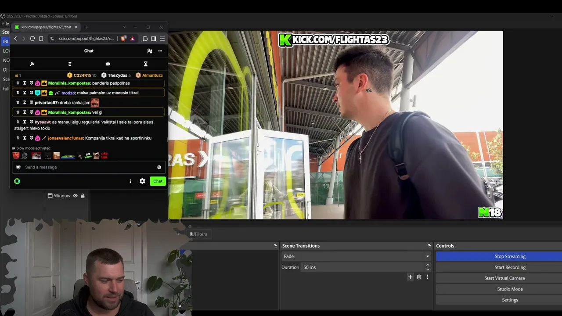The image size is (562, 316).
Task: View site information for kick.com
Action: (52, 39)
